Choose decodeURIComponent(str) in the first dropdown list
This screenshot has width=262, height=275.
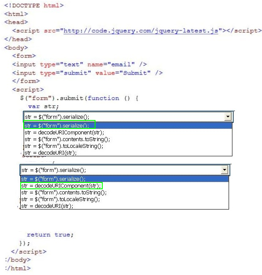(x=64, y=132)
